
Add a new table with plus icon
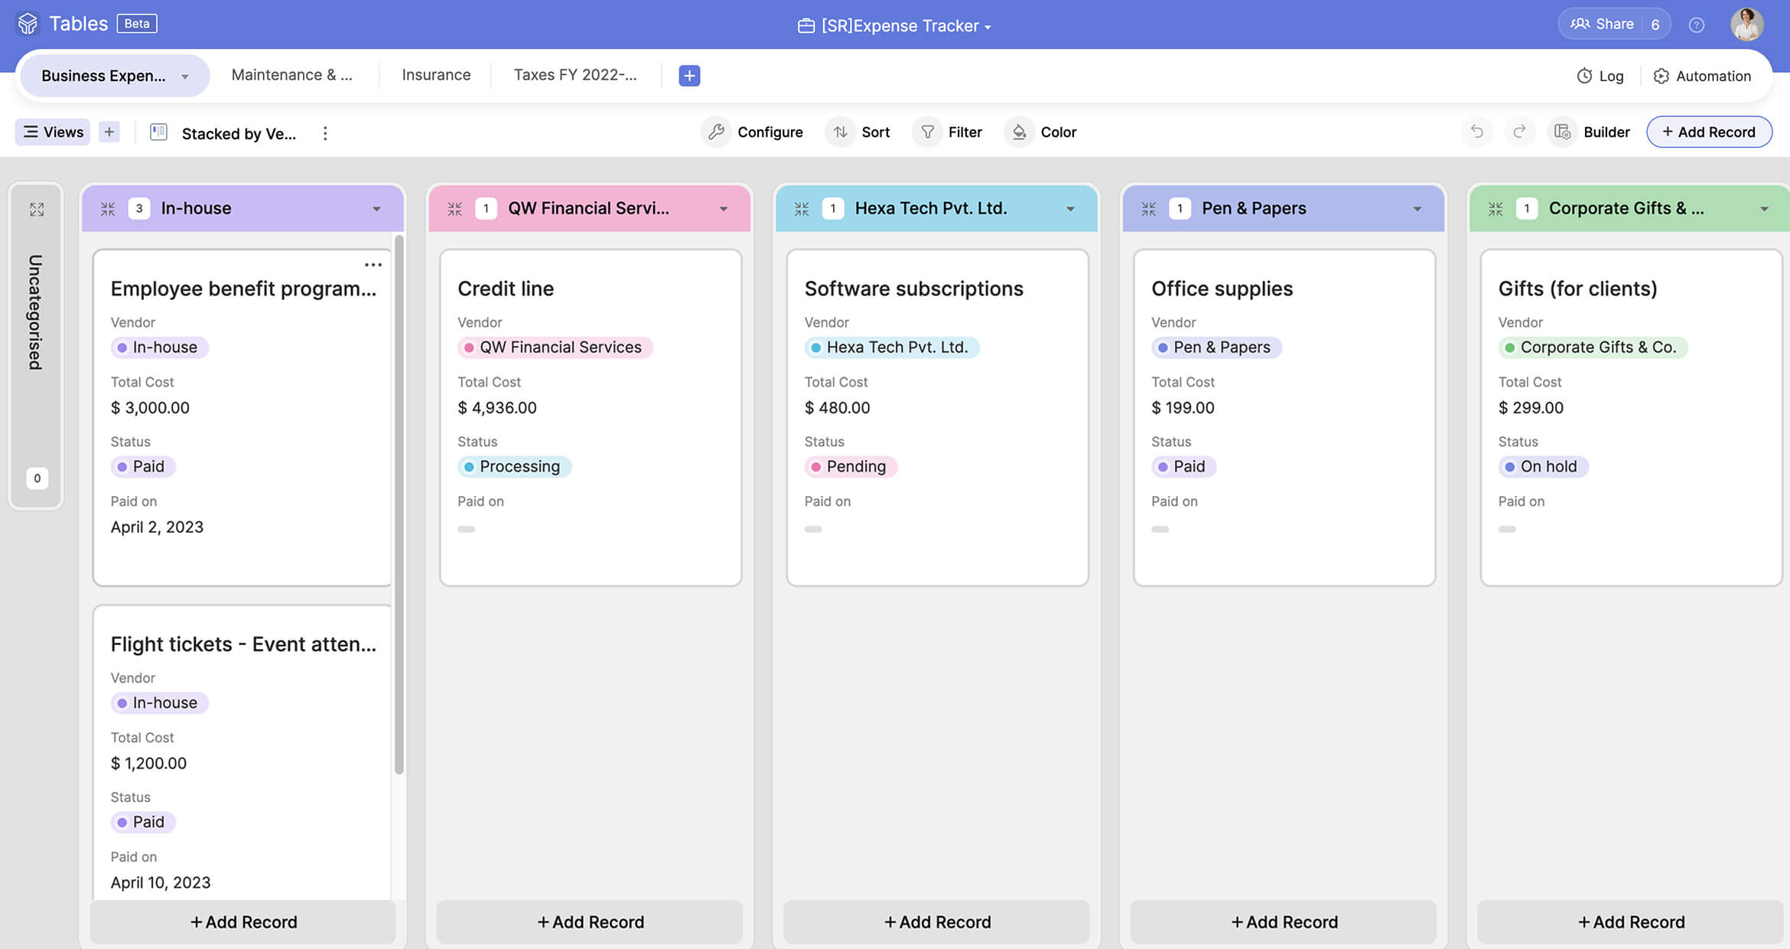click(x=688, y=75)
